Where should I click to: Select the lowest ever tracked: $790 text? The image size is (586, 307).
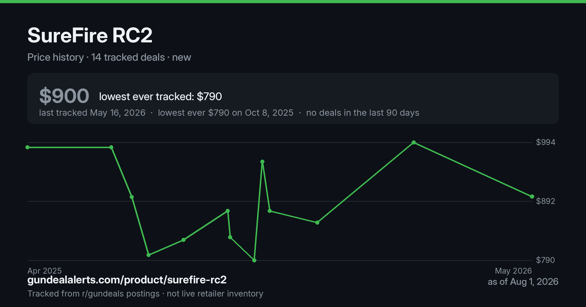pos(161,96)
